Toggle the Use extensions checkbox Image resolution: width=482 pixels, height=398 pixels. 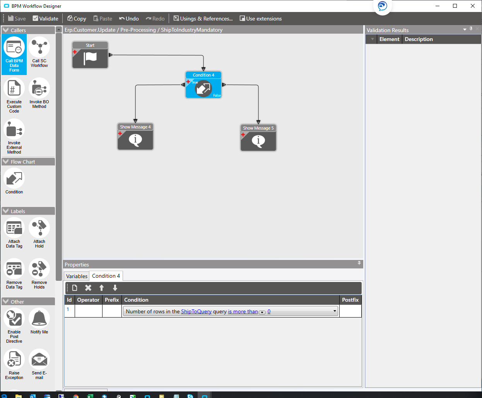pos(261,19)
